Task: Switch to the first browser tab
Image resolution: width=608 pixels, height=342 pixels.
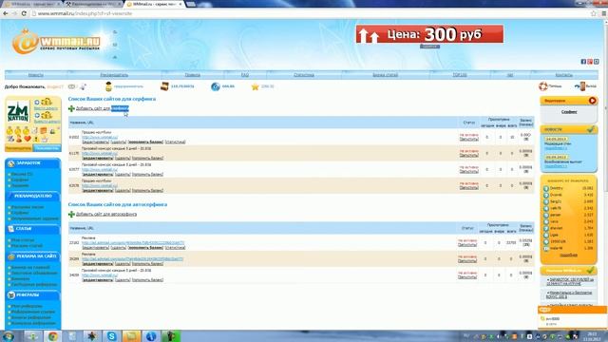Action: coord(31,4)
